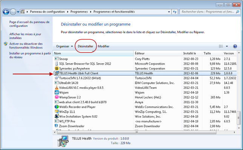This screenshot has height=150, width=243.
Task: Click the search magnifier icon
Action: pyautogui.click(x=237, y=12)
